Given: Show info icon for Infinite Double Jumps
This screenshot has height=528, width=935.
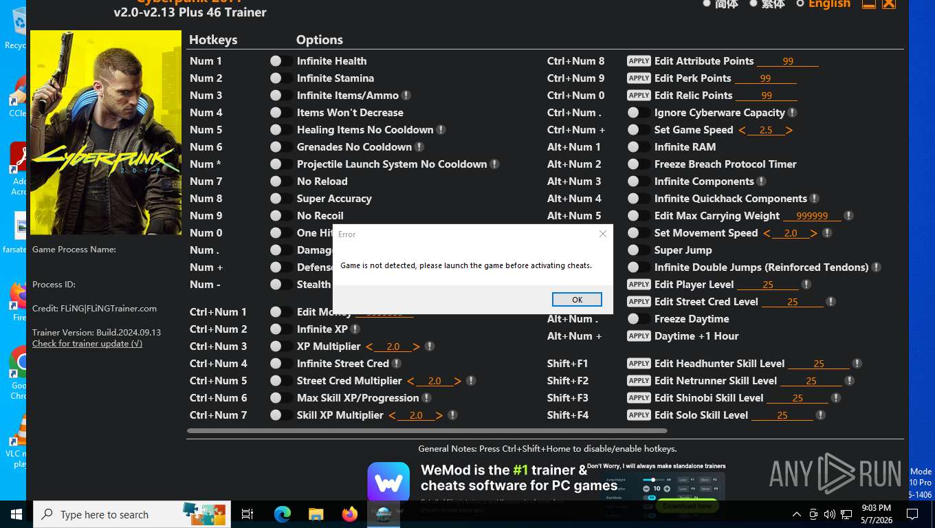Looking at the screenshot, I should coord(877,267).
